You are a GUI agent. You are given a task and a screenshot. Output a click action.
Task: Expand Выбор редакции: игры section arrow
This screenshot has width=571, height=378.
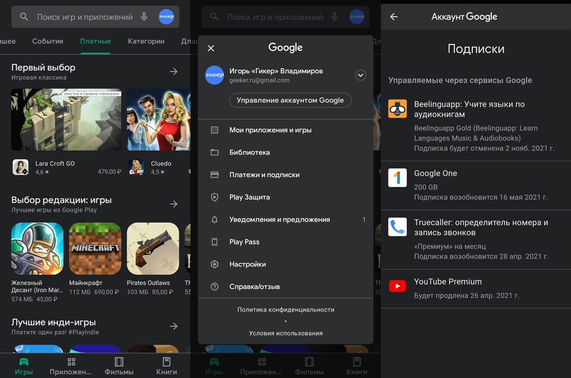tap(174, 204)
